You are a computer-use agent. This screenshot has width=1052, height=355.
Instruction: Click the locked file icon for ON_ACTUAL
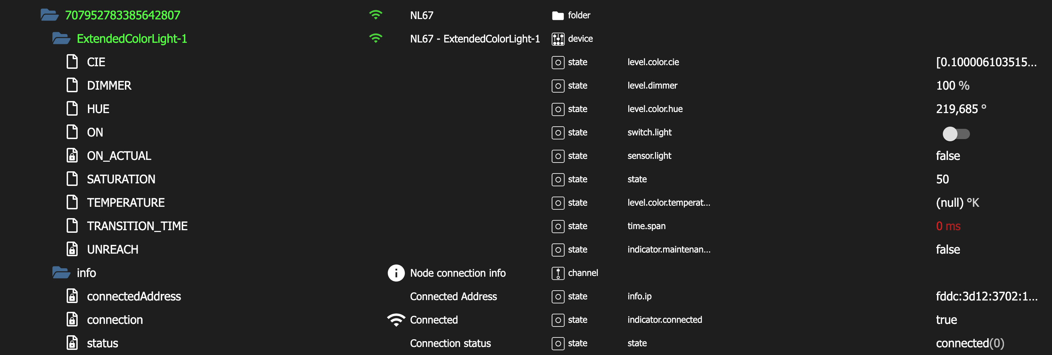point(72,156)
